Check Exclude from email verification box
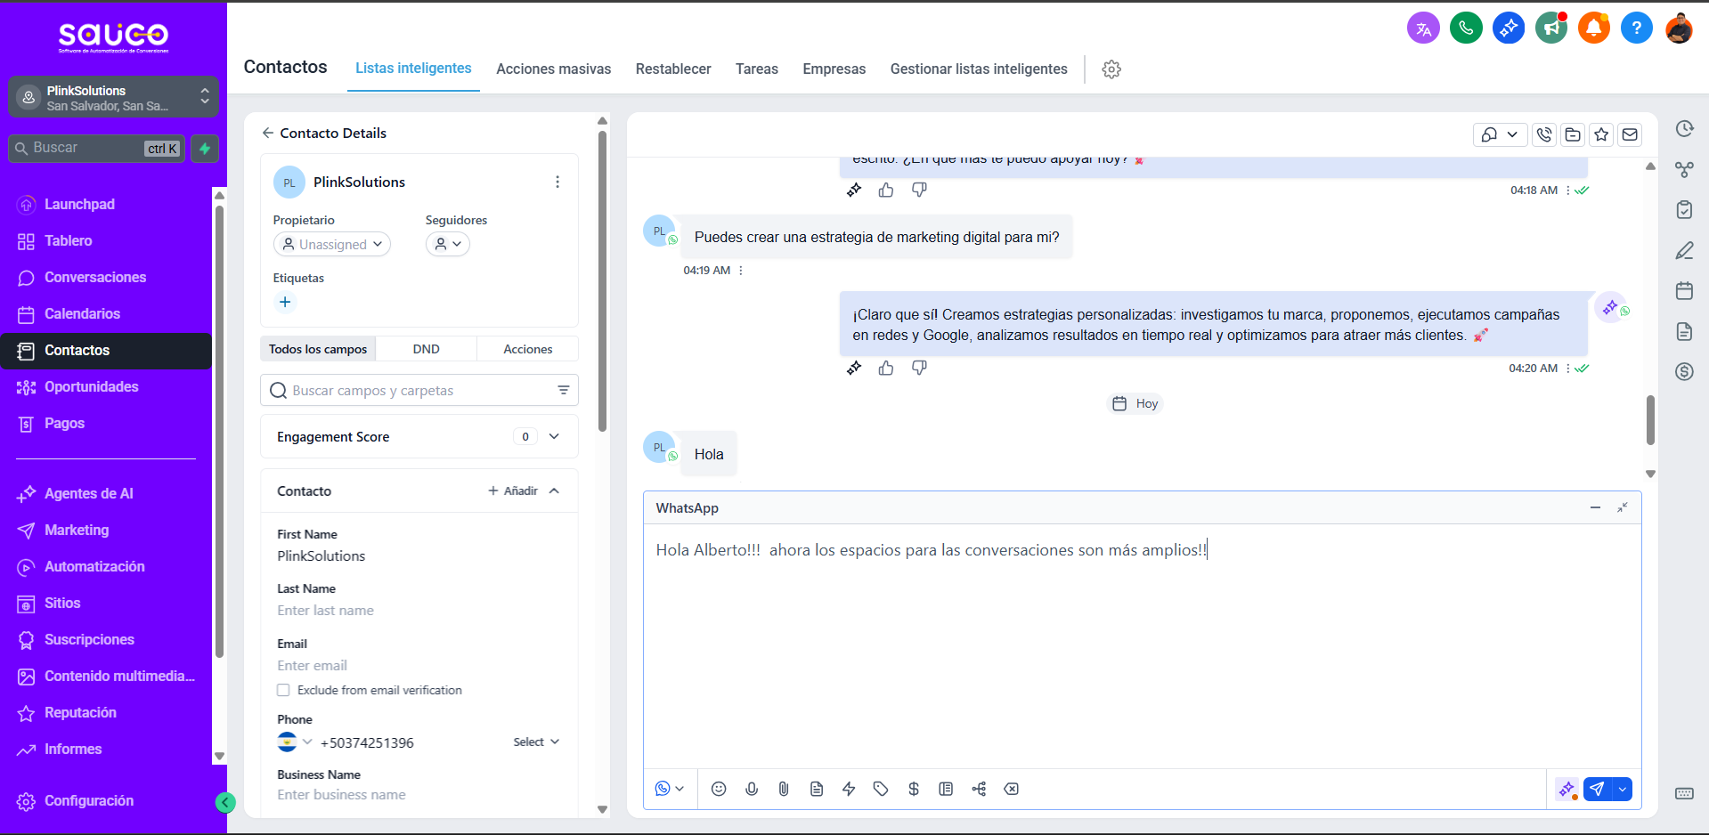 click(283, 690)
